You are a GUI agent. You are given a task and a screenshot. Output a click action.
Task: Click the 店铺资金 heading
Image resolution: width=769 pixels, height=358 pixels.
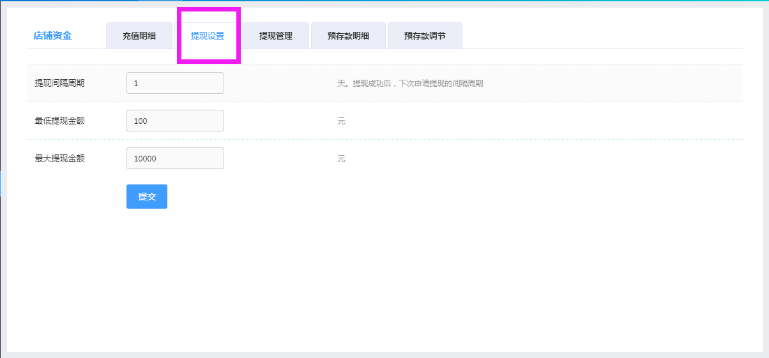click(x=52, y=36)
